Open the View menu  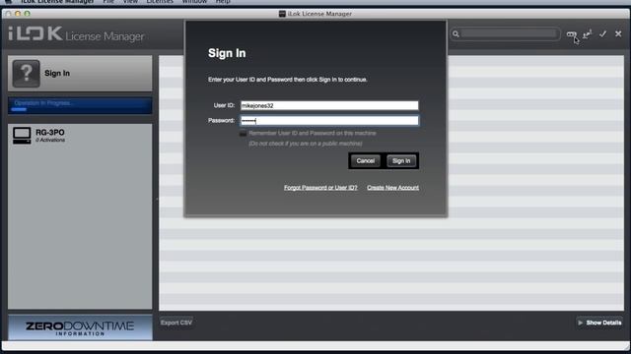tap(130, 2)
